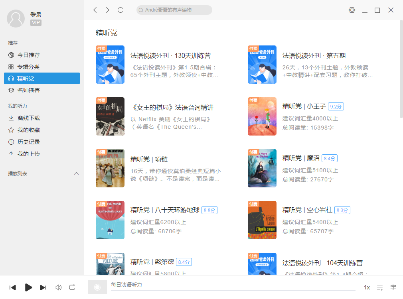This screenshot has height=299, width=403.
Task: Click the VIP badge
Action: tap(36, 23)
